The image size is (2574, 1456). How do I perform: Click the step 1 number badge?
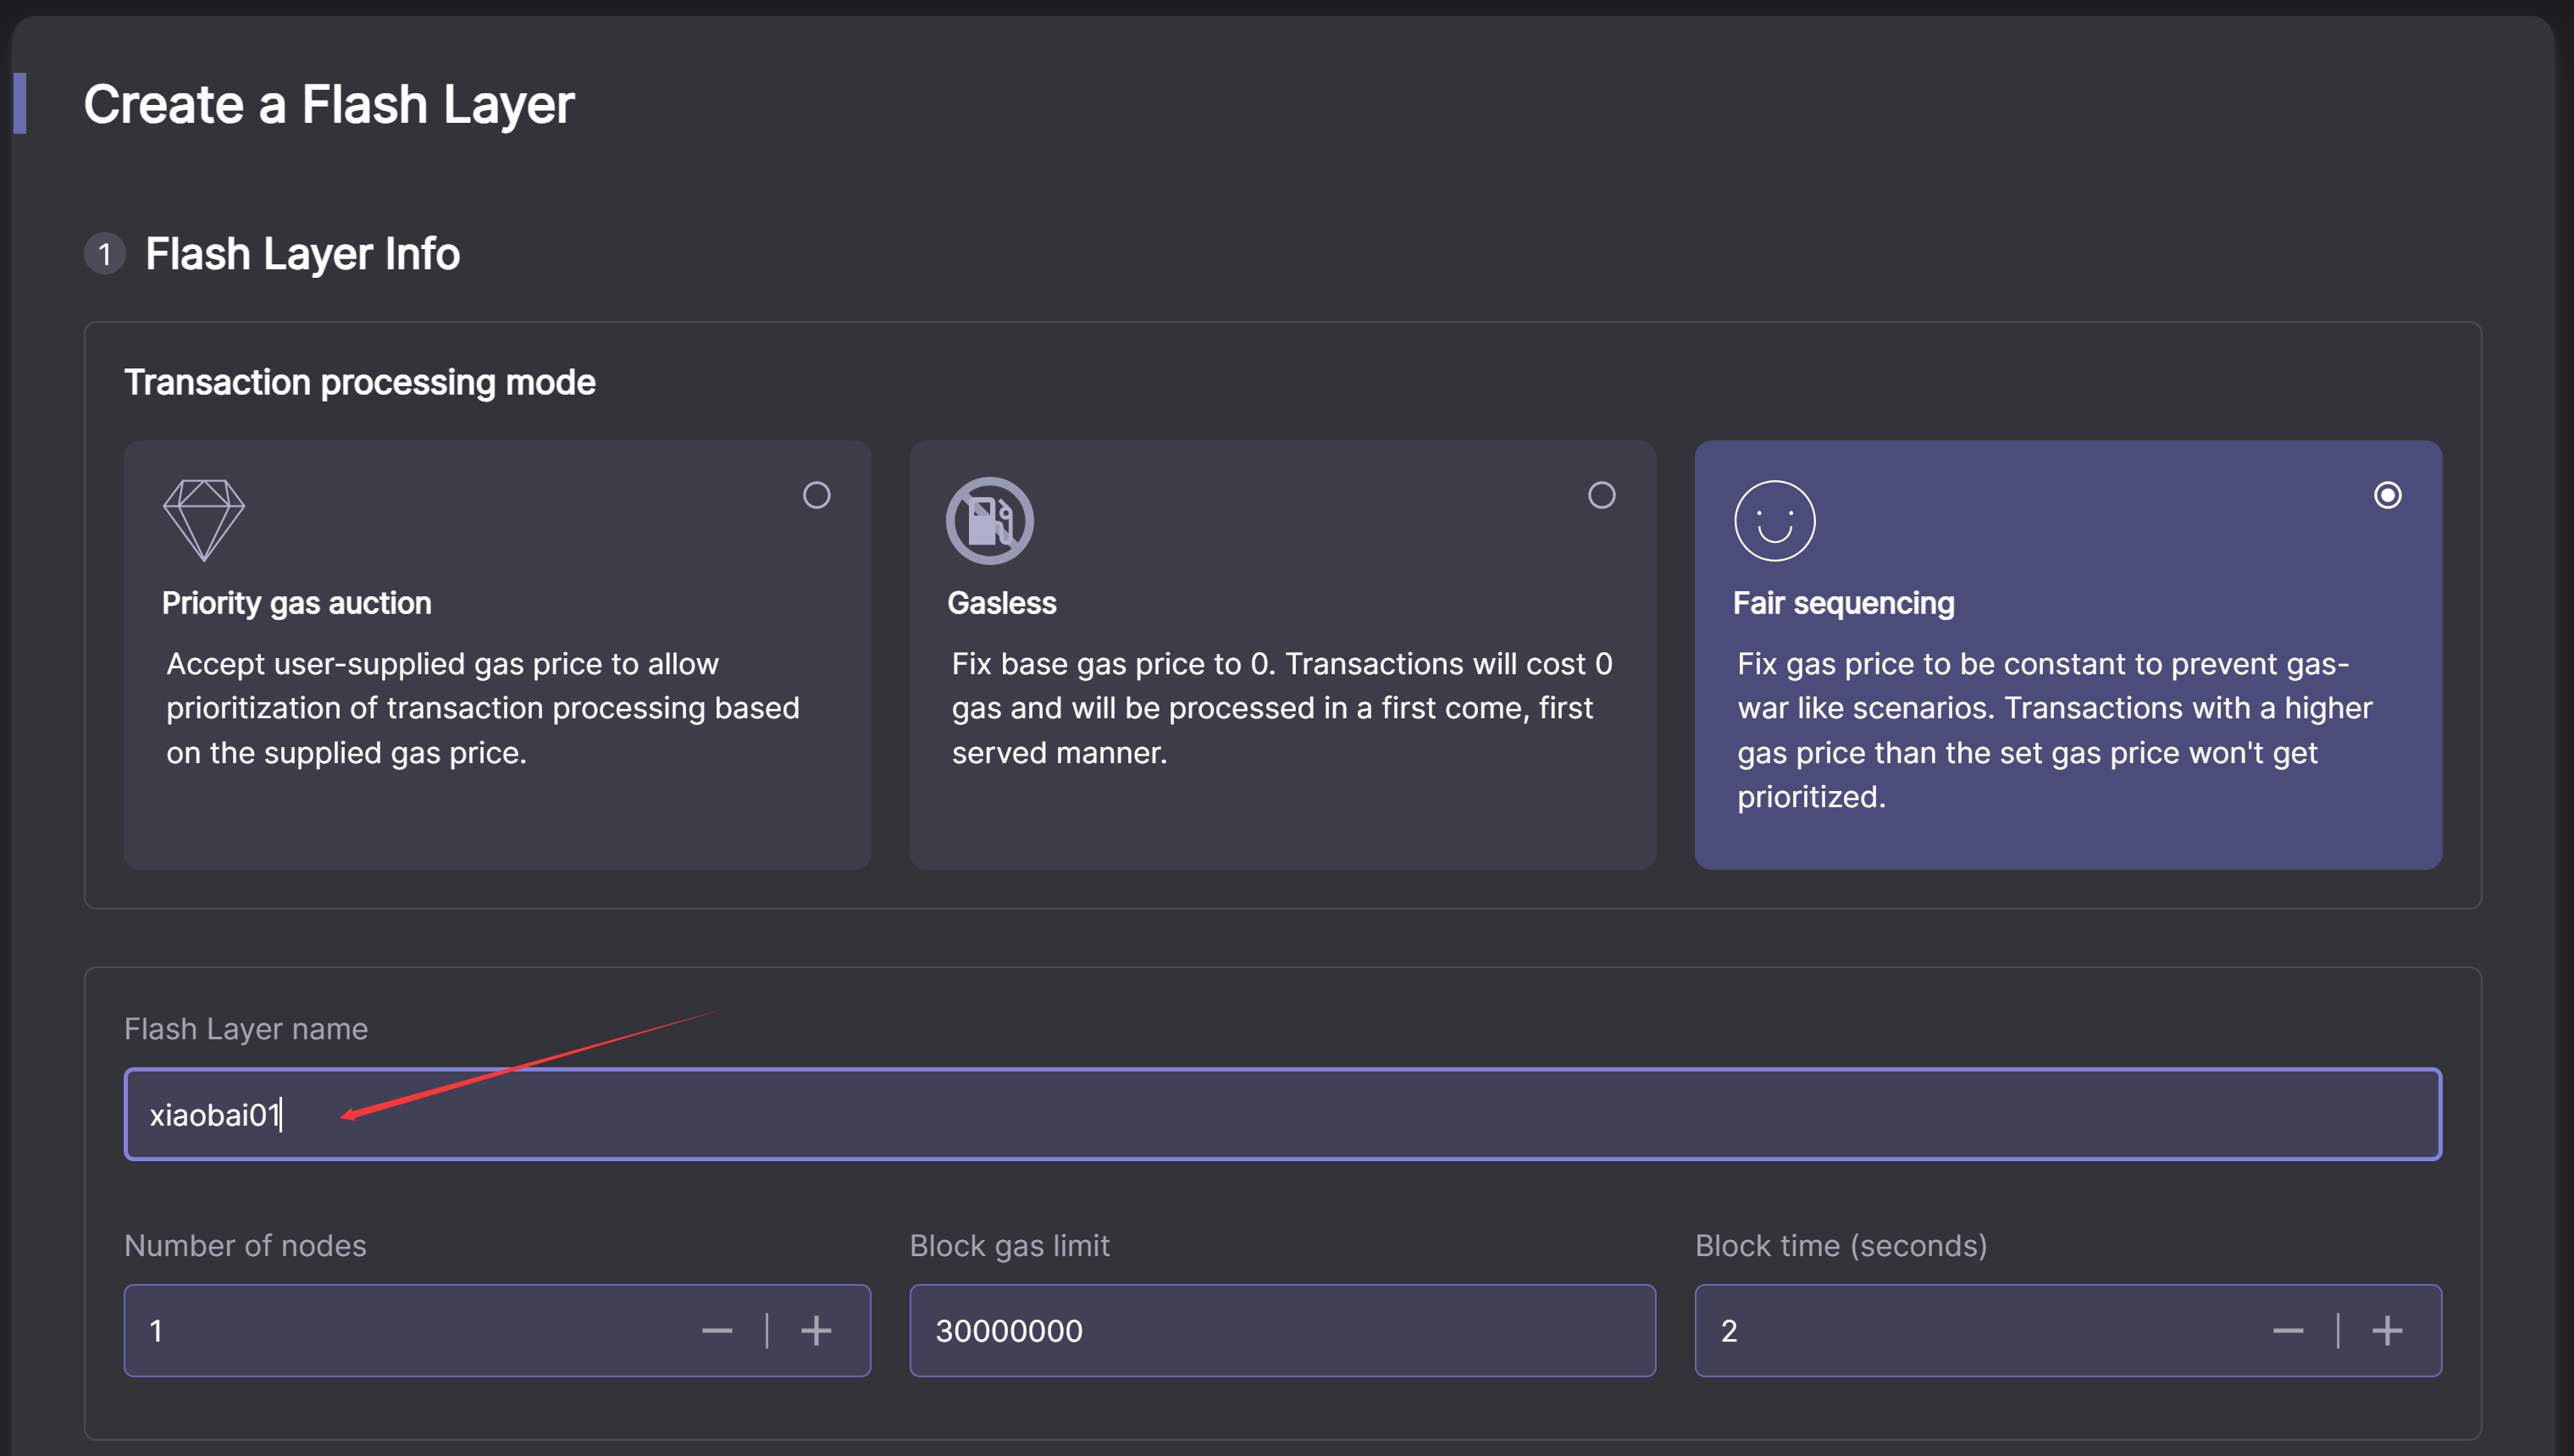105,254
